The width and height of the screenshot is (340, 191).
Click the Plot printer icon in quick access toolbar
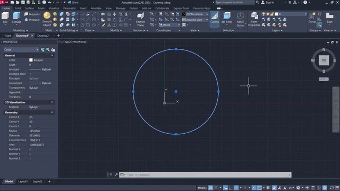(44, 2)
